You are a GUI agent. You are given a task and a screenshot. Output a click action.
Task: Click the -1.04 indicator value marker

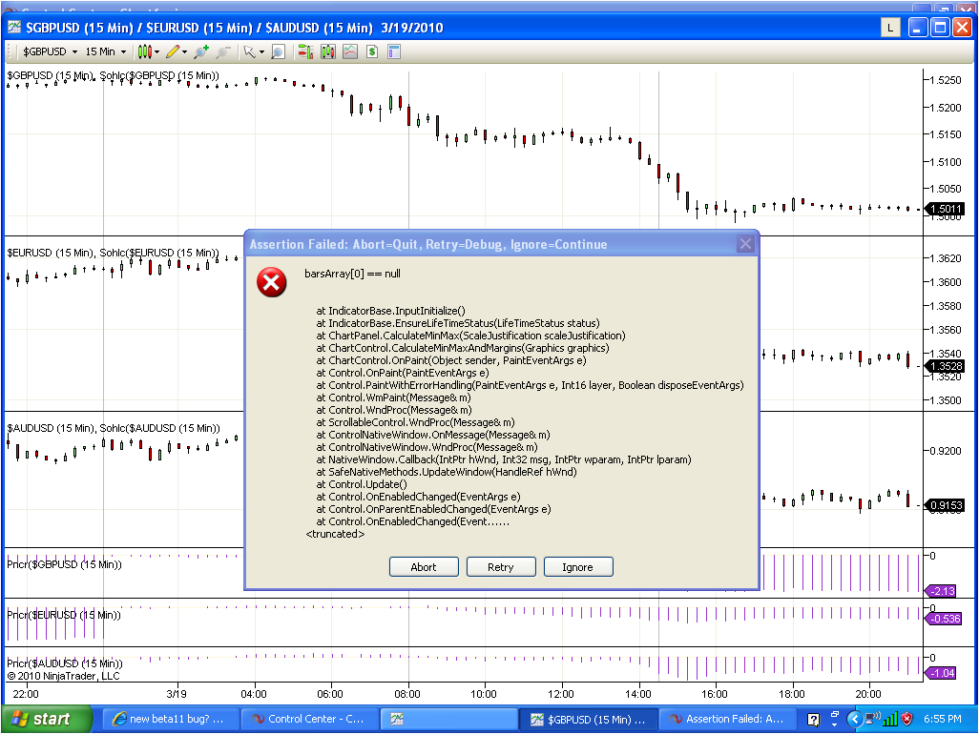click(940, 673)
